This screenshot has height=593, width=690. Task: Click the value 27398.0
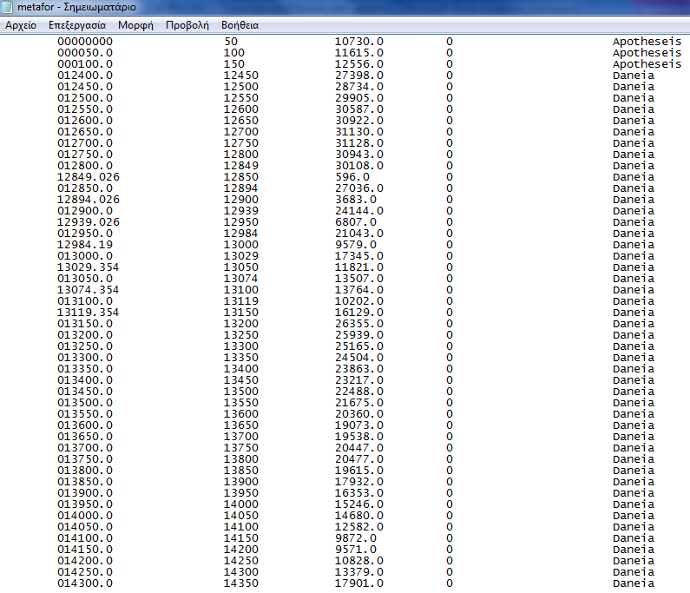pyautogui.click(x=359, y=76)
